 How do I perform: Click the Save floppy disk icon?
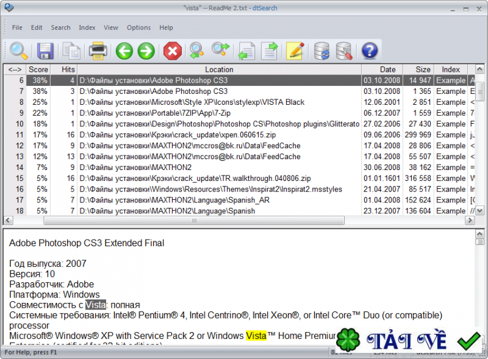(45, 51)
